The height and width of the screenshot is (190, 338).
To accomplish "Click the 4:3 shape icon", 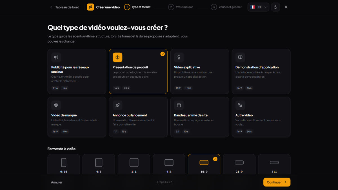I will pos(169,162).
